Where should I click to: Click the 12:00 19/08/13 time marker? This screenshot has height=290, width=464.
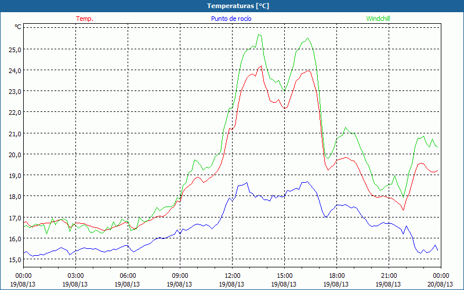click(232, 280)
